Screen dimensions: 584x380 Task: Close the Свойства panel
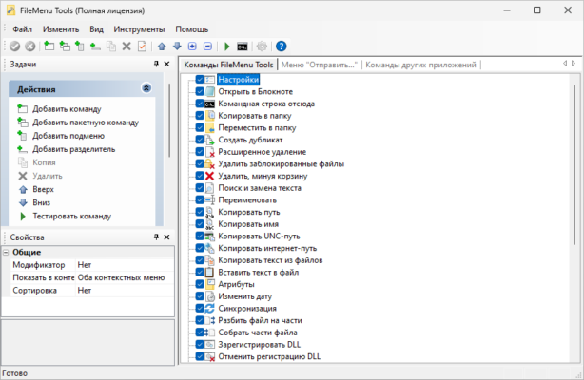(166, 237)
